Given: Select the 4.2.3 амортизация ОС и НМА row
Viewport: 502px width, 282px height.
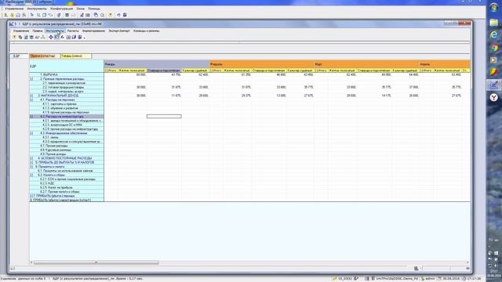Looking at the screenshot, I should click(x=67, y=125).
